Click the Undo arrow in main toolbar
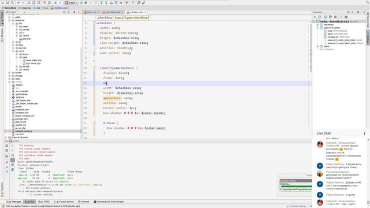The image size is (370, 208). click(x=18, y=2)
